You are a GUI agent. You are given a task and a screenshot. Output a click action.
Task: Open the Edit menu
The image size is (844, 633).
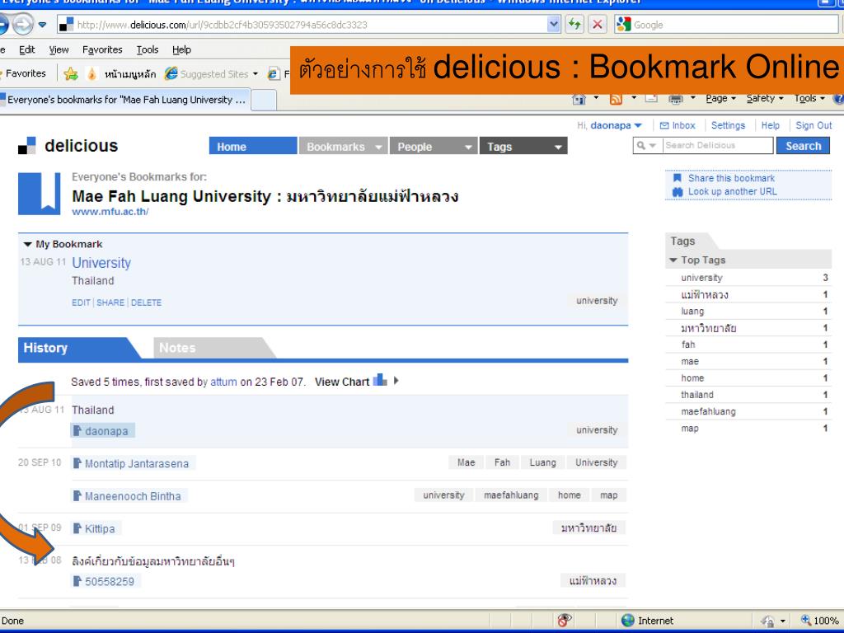pyautogui.click(x=27, y=49)
